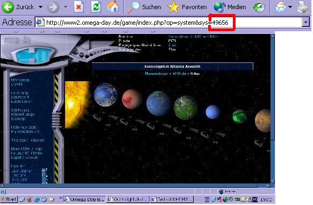Go to the home page icon

click(113, 7)
